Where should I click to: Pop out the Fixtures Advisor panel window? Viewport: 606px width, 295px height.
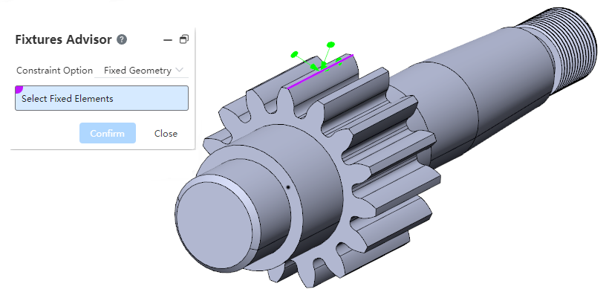click(184, 39)
